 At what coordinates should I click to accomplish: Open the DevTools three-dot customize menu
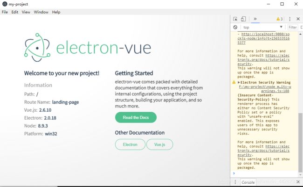coord(289,19)
